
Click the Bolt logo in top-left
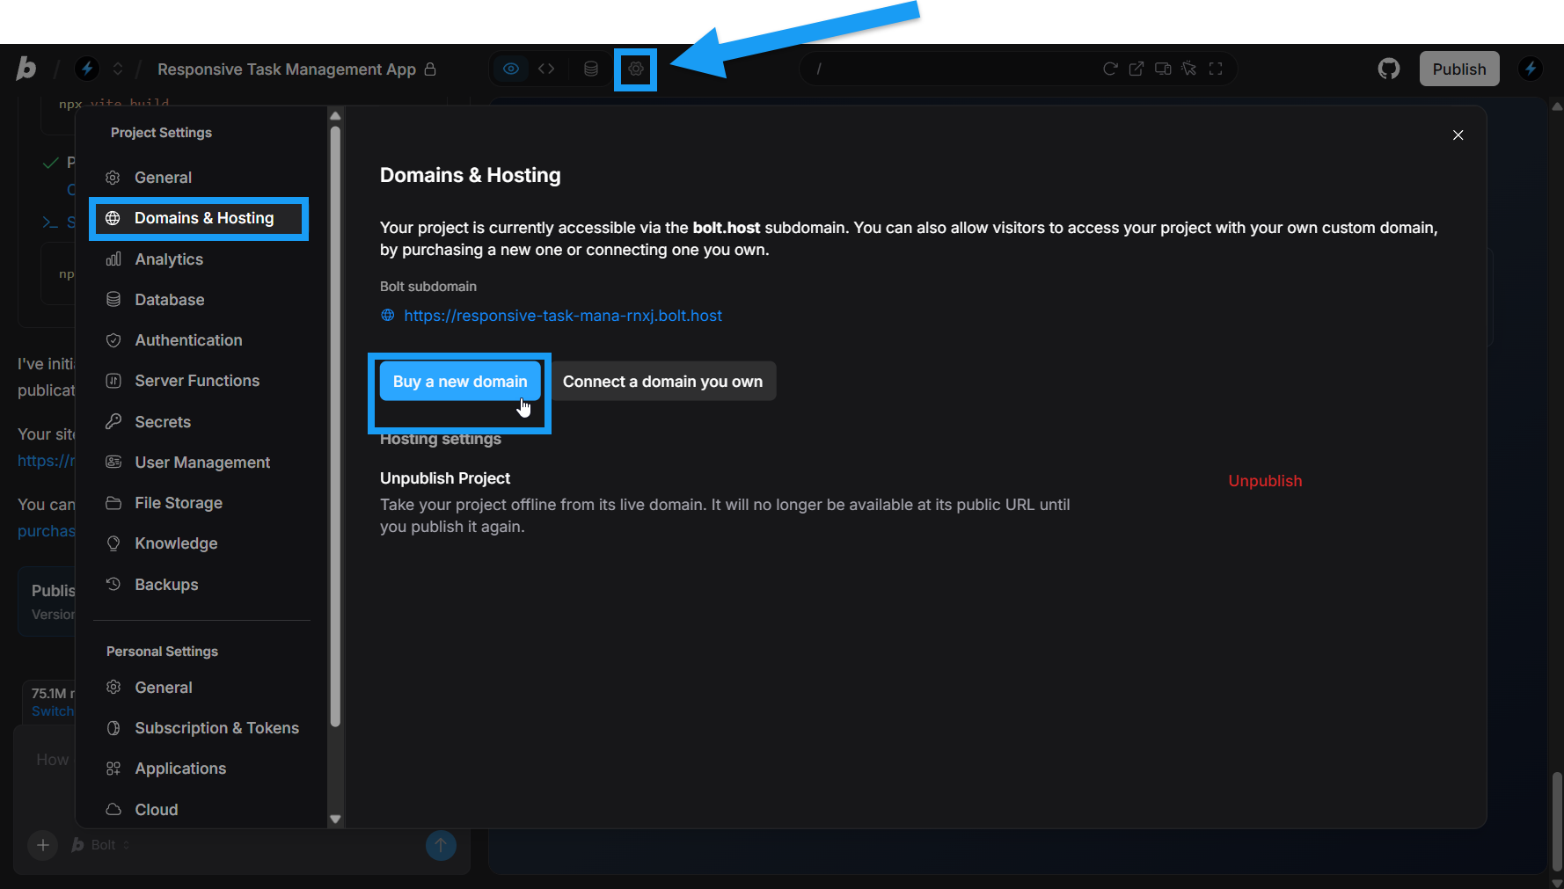pos(26,69)
